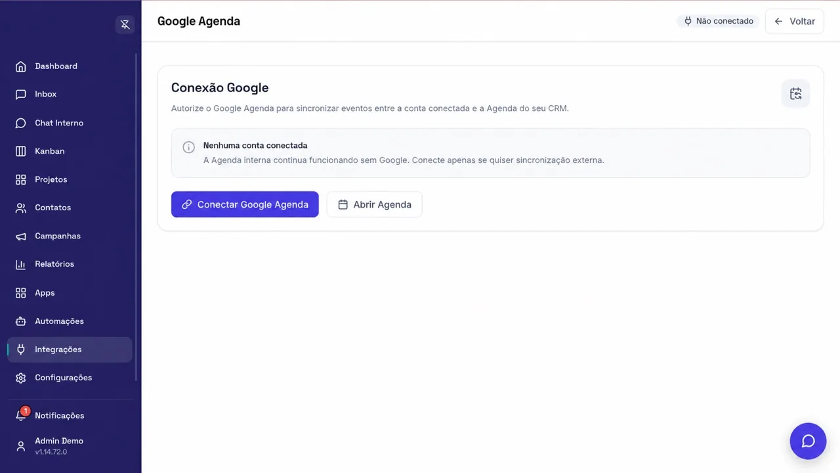Navigate to Contatos

pos(70,208)
